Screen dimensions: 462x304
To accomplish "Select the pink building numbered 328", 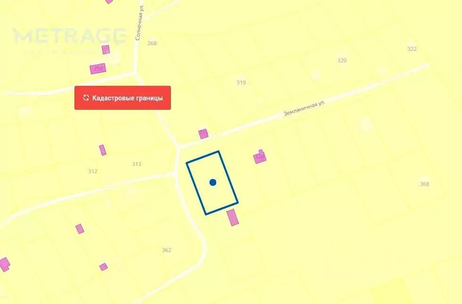I will [259, 156].
